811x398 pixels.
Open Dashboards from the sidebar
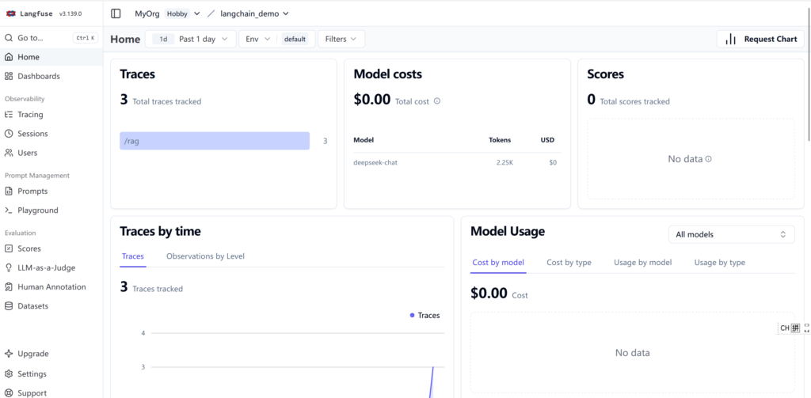[x=38, y=76]
